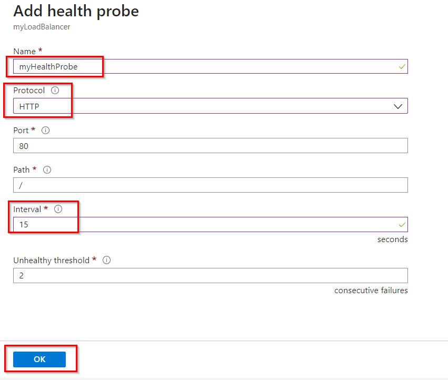Open the Protocol info tooltip icon
This screenshot has height=380, width=448.
55,90
